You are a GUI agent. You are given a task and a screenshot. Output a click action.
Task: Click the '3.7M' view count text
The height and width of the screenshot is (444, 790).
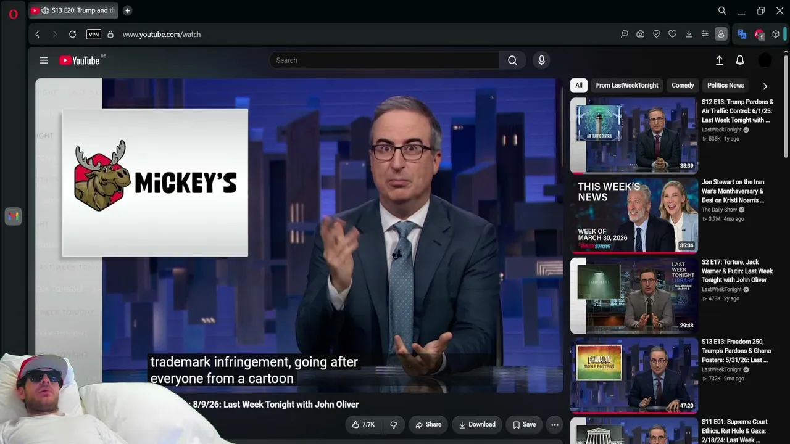[x=715, y=219]
